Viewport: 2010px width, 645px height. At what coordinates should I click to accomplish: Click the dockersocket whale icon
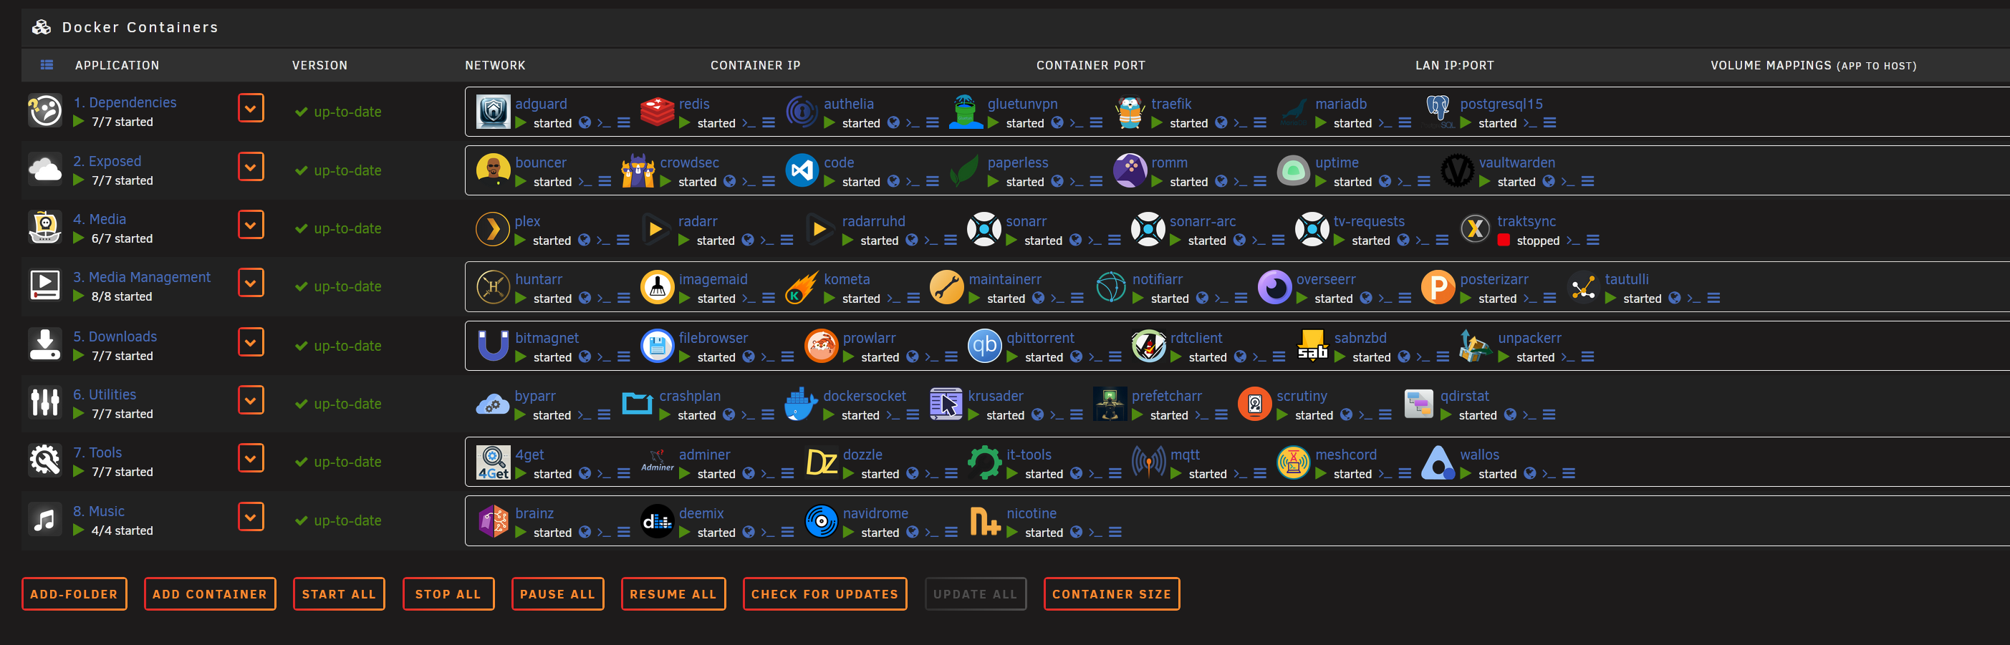point(802,404)
